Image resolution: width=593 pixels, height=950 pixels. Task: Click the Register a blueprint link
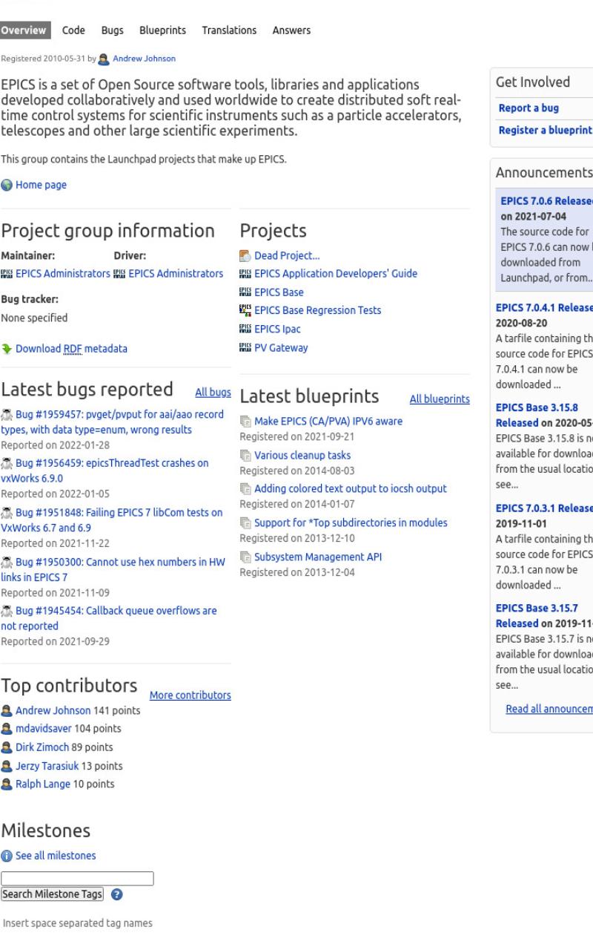(x=546, y=131)
